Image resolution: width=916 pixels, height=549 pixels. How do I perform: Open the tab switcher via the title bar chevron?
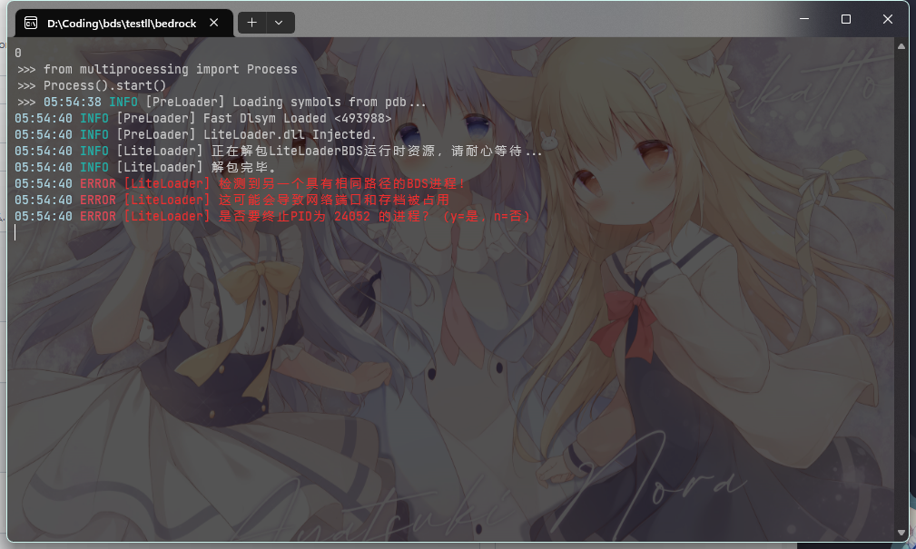pos(277,22)
